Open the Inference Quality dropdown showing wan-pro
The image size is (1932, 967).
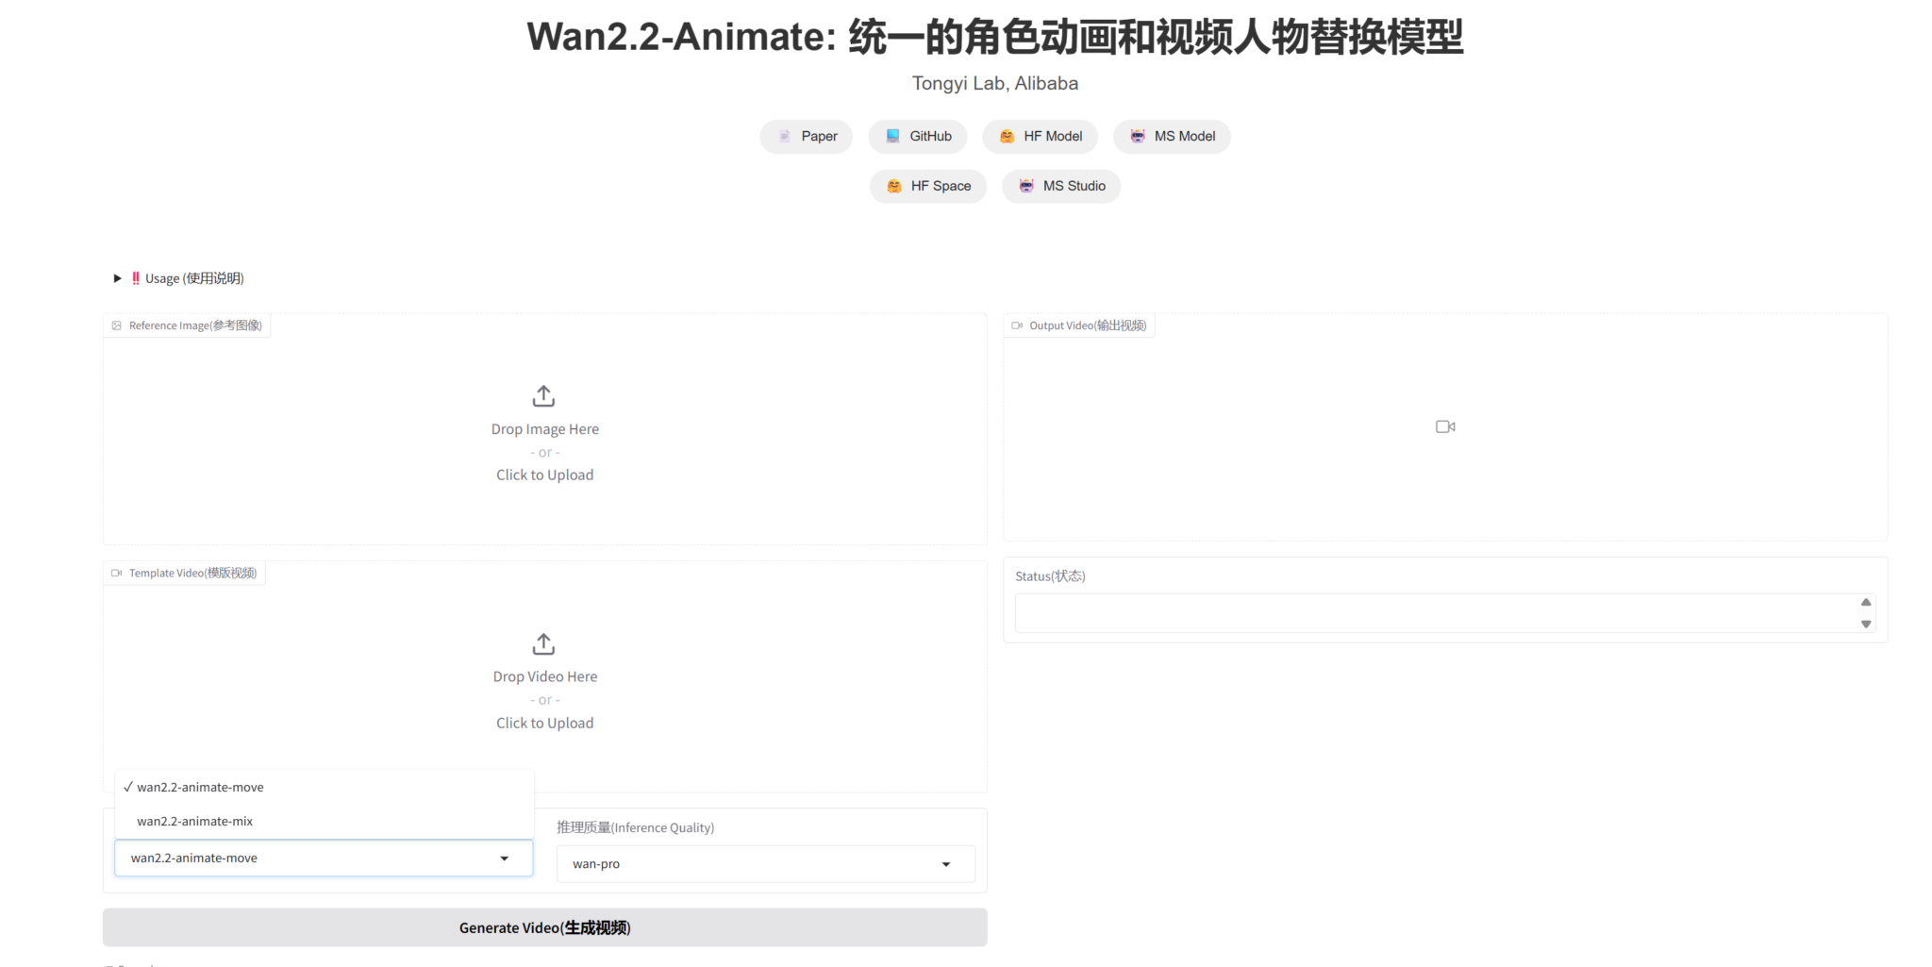click(x=764, y=863)
